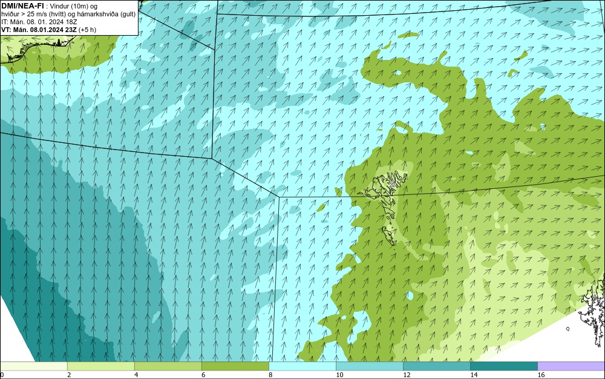
Task: Click the "VT: Mán. 08.01.2024 23Z" valid time
Action: [x=39, y=30]
